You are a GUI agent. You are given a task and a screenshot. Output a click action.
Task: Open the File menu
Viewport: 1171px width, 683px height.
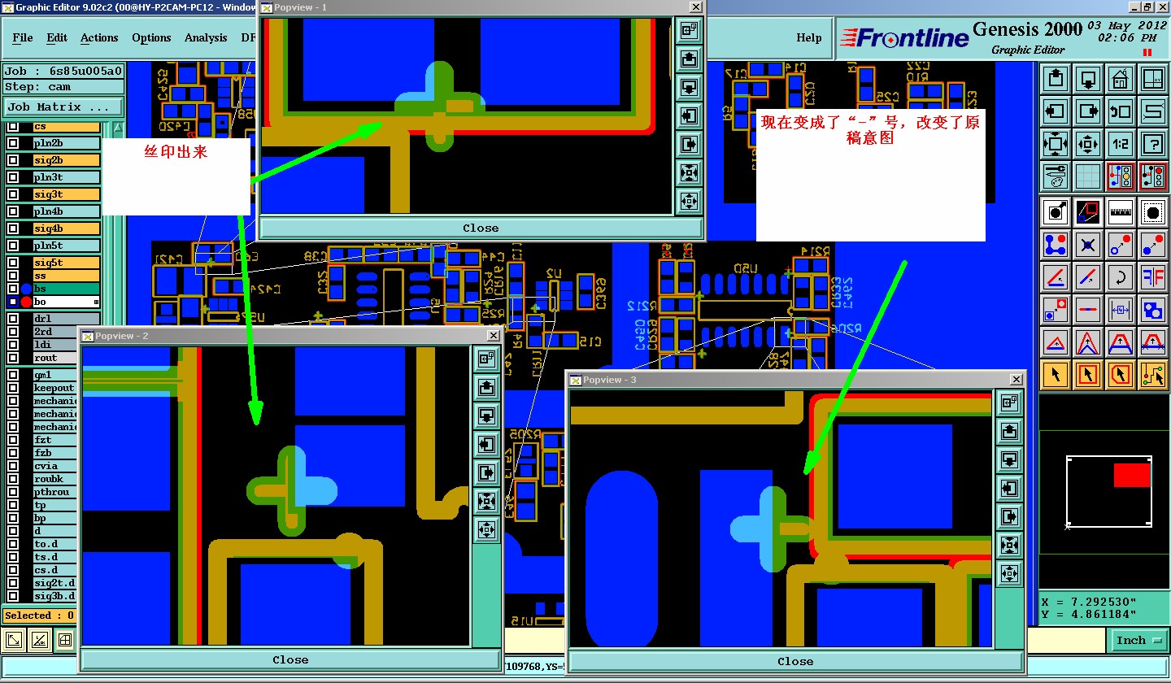point(23,37)
